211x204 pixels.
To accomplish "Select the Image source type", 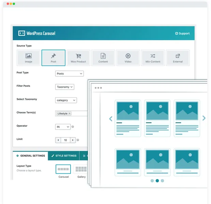I will tap(29, 58).
